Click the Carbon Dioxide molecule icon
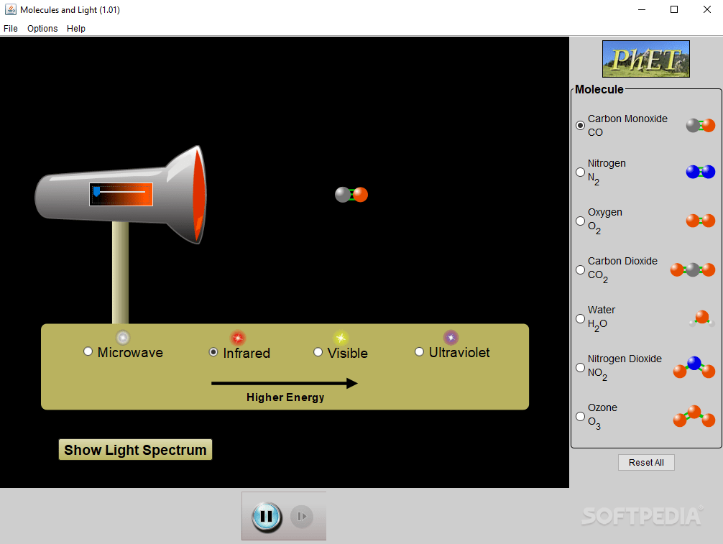Image resolution: width=723 pixels, height=544 pixels. 692,269
